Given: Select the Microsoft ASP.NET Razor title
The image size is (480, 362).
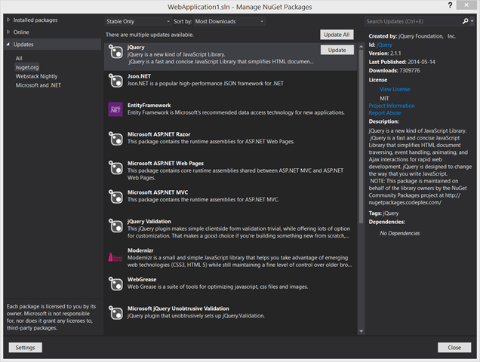Looking at the screenshot, I should coord(159,134).
